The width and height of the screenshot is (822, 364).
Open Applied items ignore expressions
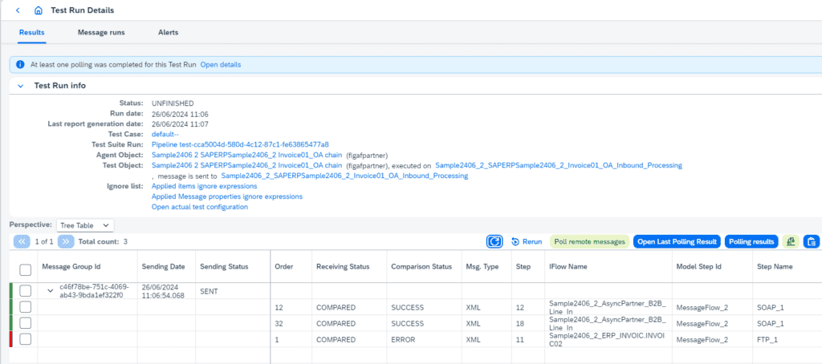pyautogui.click(x=204, y=186)
